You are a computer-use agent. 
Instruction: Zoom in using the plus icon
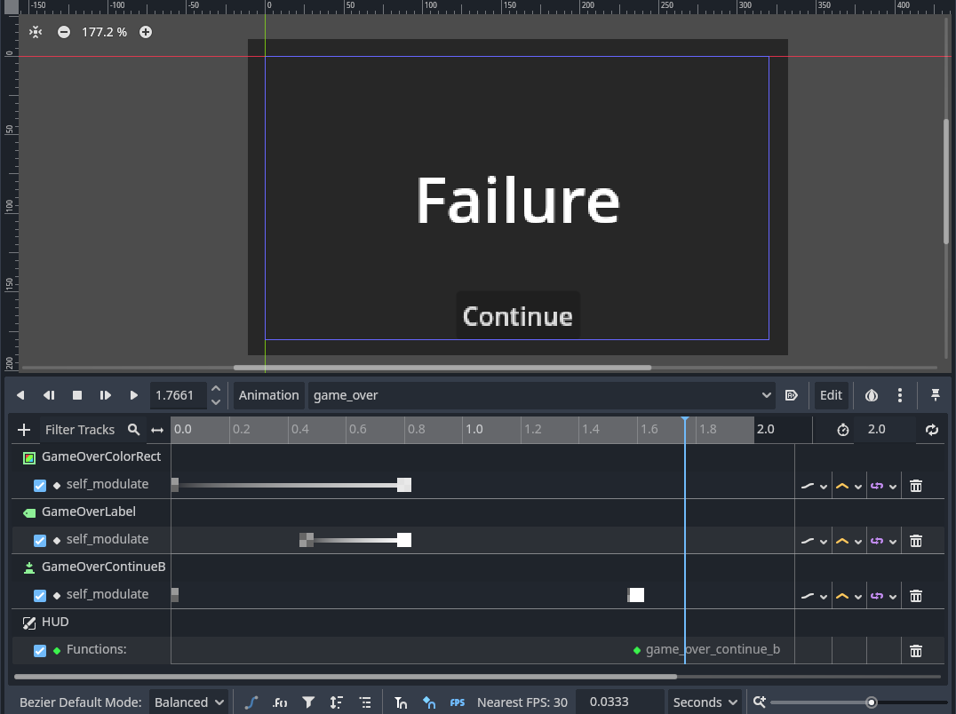(x=146, y=32)
